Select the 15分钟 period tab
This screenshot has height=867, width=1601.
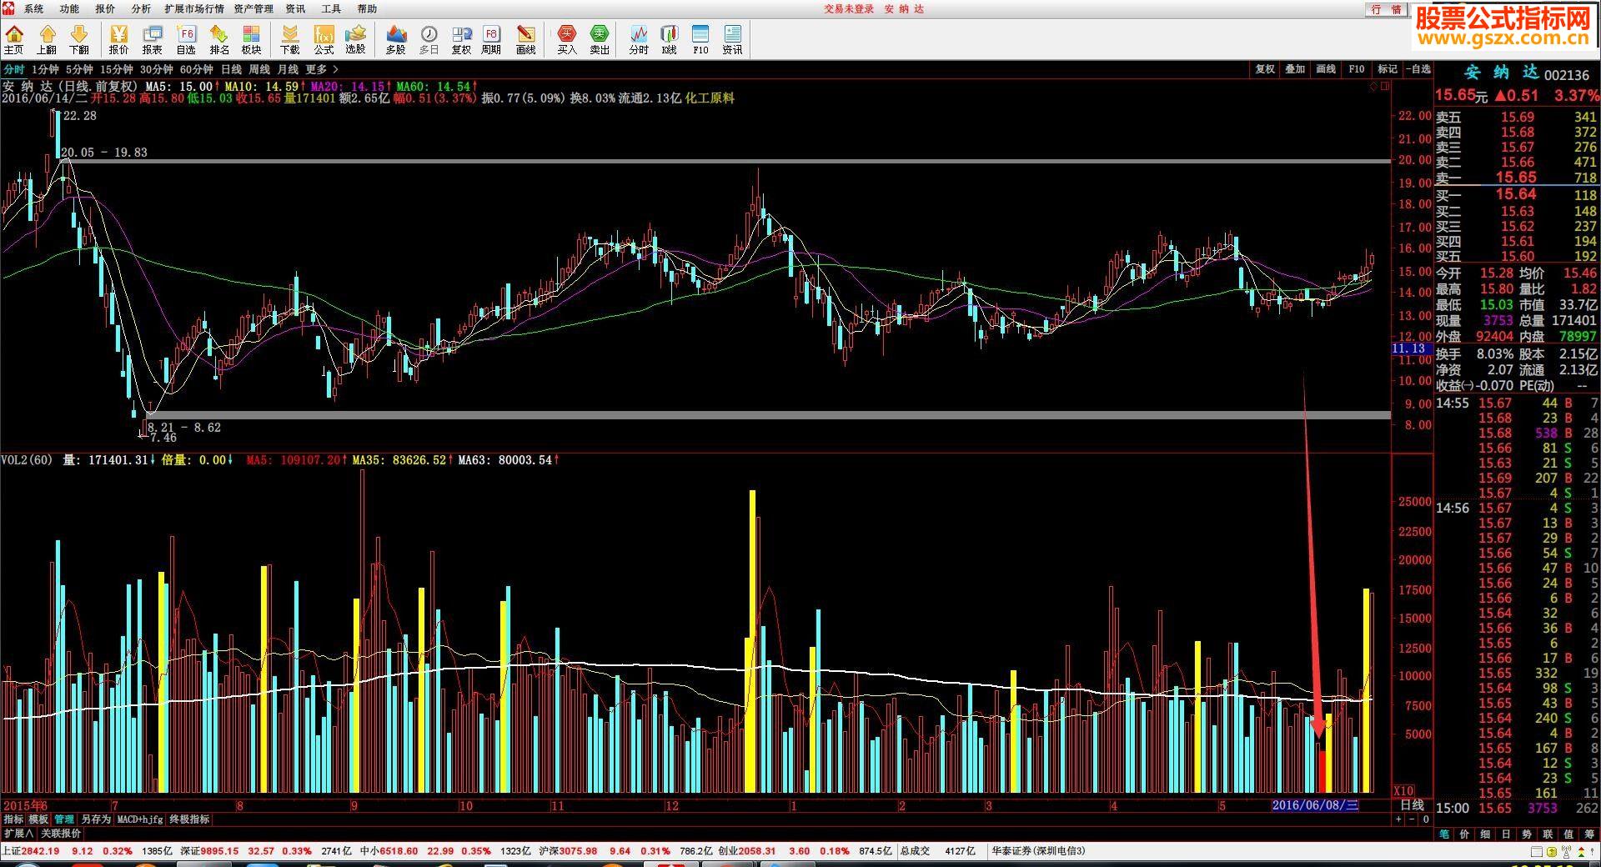(117, 69)
